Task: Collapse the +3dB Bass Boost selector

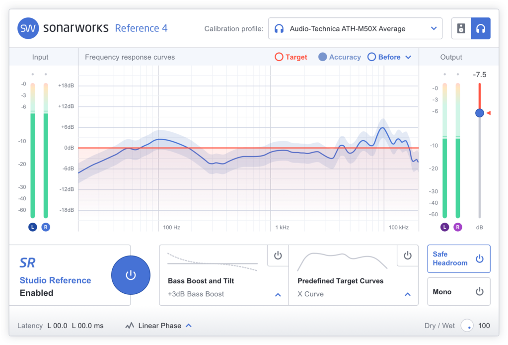Action: 278,294
